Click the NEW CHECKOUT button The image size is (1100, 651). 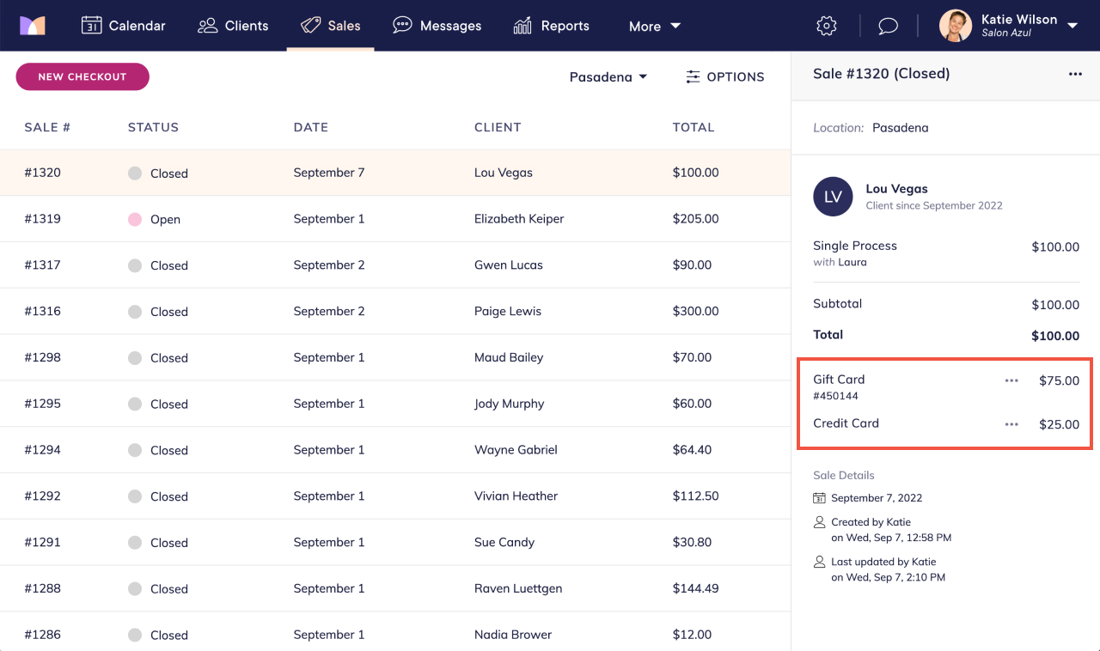coord(82,76)
